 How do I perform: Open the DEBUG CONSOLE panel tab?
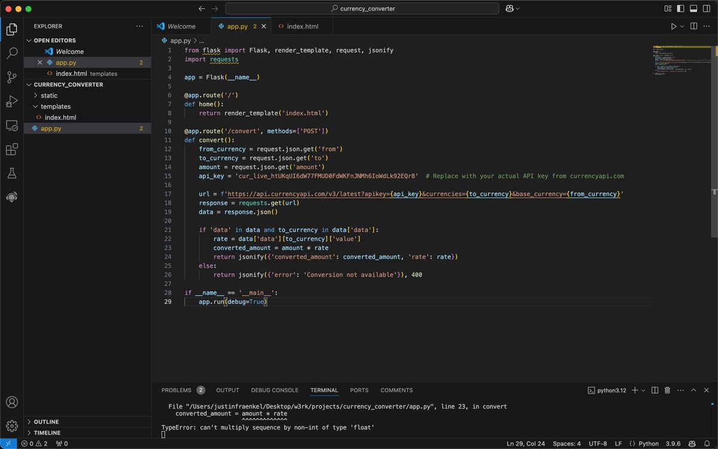[275, 390]
